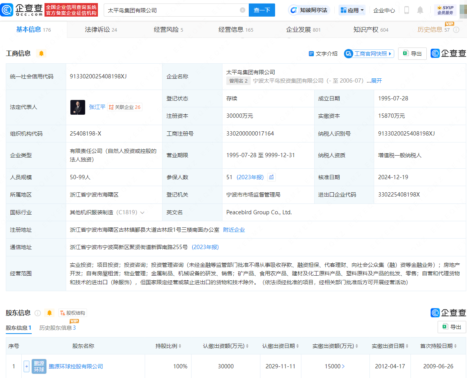The height and width of the screenshot is (378, 467).
Task: Open the 应用 dropdown menu
Action: coord(352,10)
